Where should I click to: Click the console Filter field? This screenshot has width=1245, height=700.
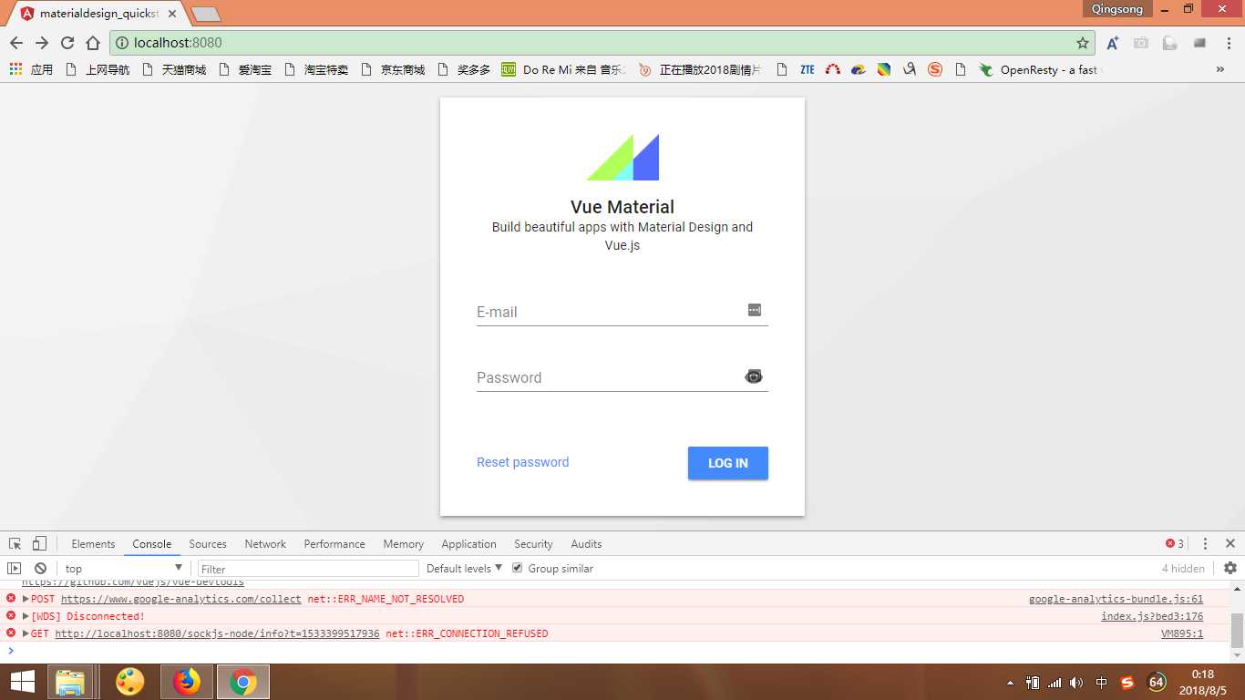[x=308, y=569]
